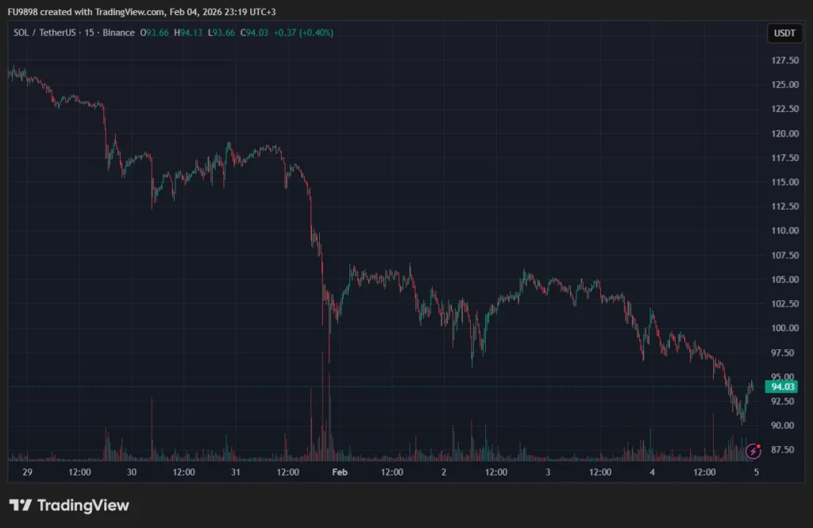This screenshot has width=813, height=528.
Task: Click the 110.00 price scale label
Action: point(785,231)
